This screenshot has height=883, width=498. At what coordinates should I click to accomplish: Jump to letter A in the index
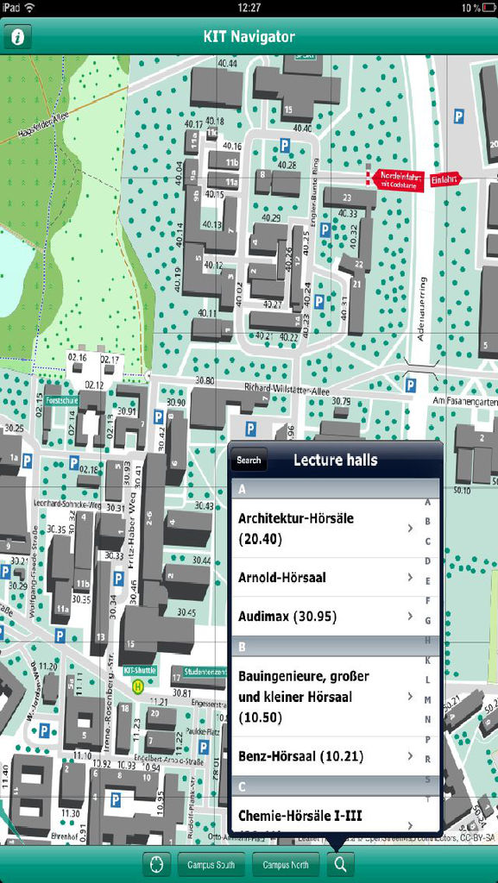[428, 502]
